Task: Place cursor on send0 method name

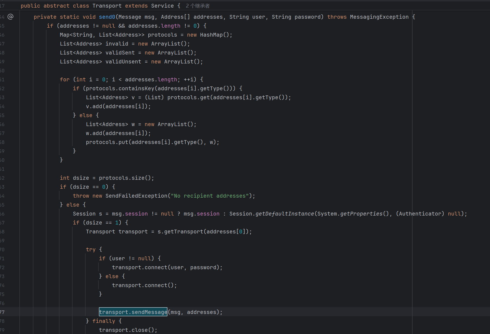Action: [x=107, y=17]
